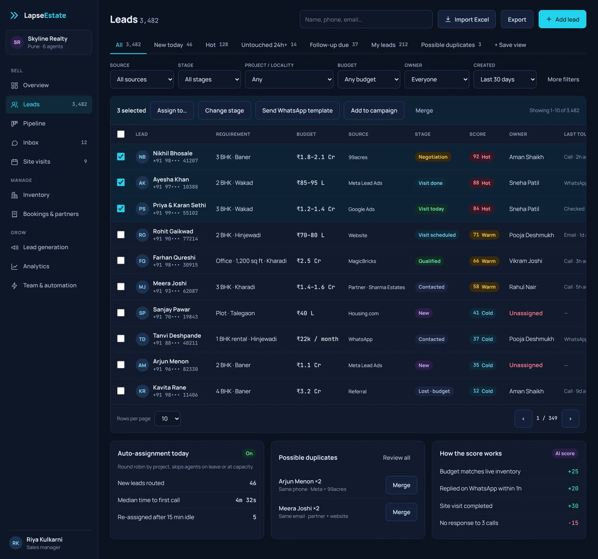Click the plus icon on Add lead
598x559 pixels.
549,19
